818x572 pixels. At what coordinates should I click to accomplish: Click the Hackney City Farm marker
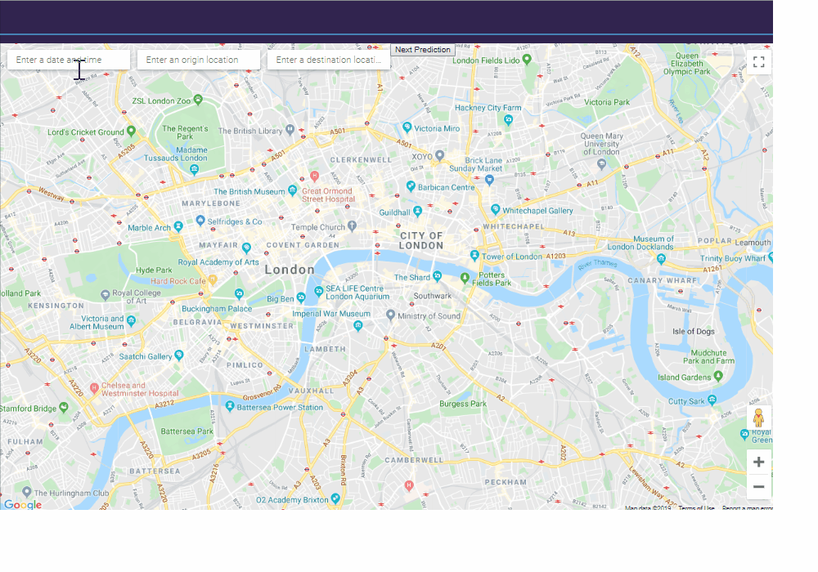(x=508, y=120)
